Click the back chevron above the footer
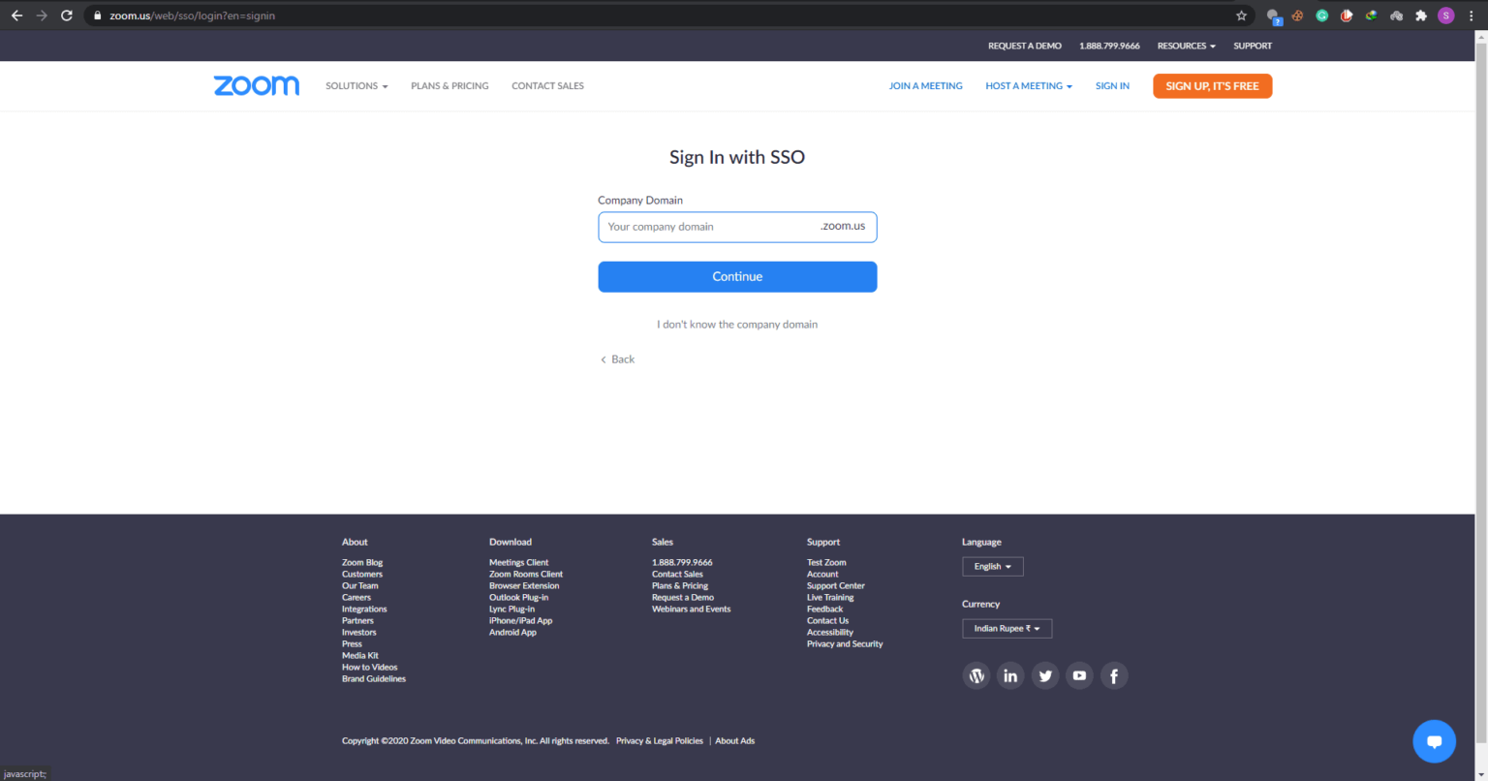 (x=604, y=359)
